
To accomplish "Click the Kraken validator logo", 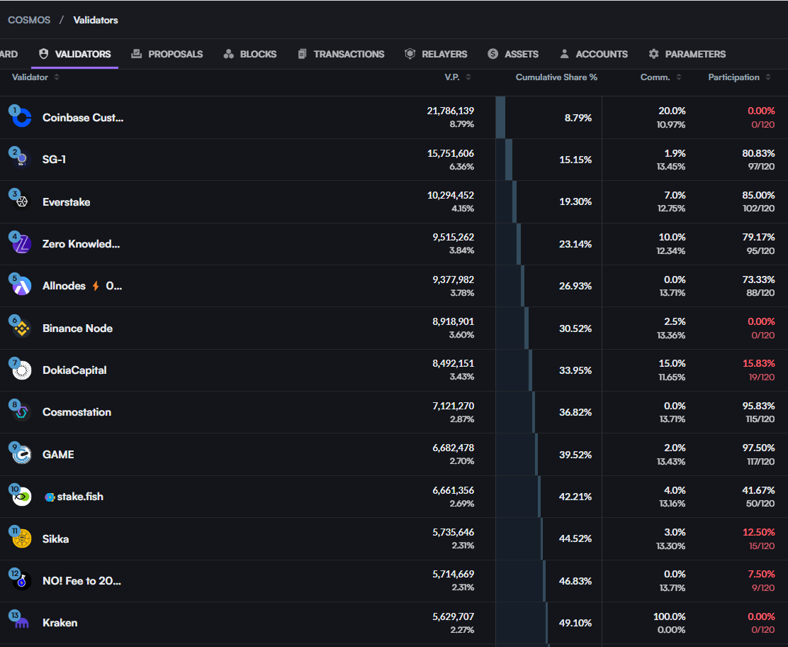I will tap(21, 624).
